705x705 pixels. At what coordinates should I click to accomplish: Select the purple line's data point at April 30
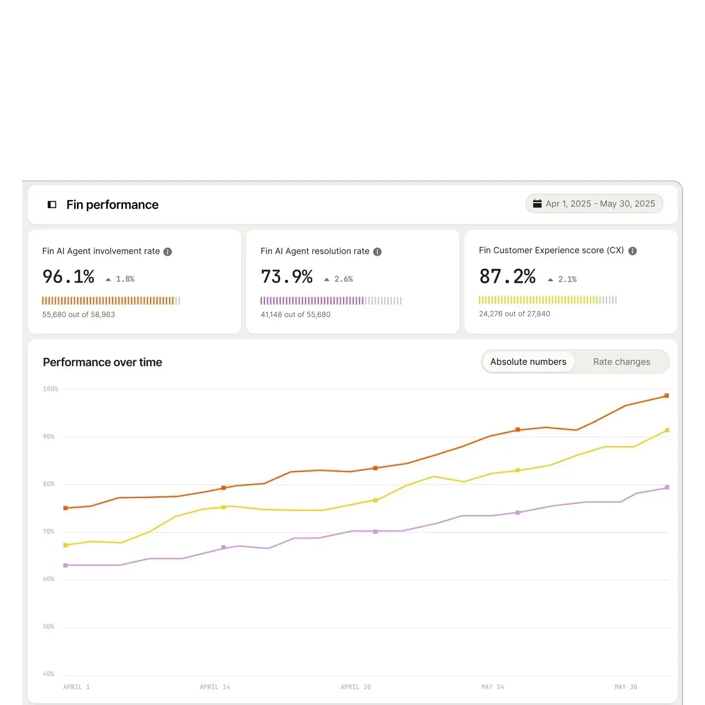376,532
